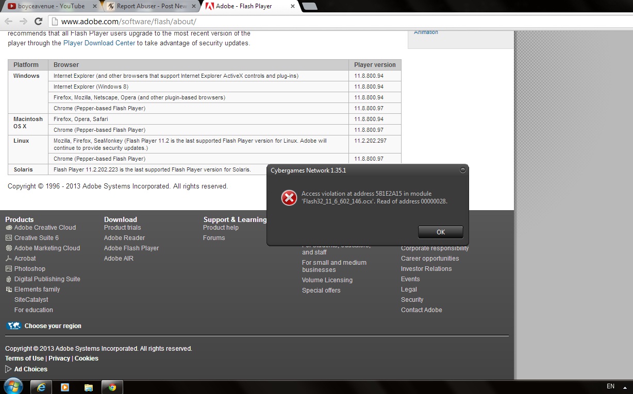
Task: Close the Cybergames Network dialog with its round button
Action: [x=462, y=169]
